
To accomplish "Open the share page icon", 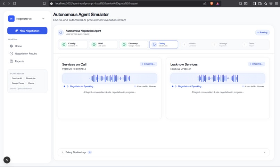I will coord(205,3).
